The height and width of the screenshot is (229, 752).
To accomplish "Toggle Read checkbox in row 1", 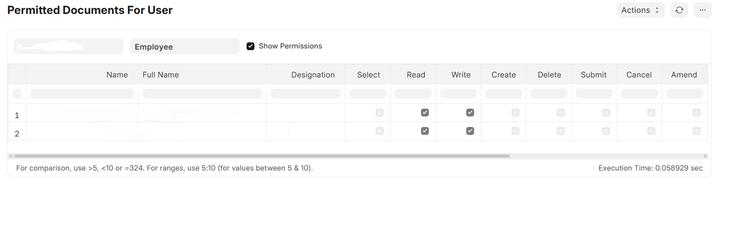I will click(x=425, y=113).
